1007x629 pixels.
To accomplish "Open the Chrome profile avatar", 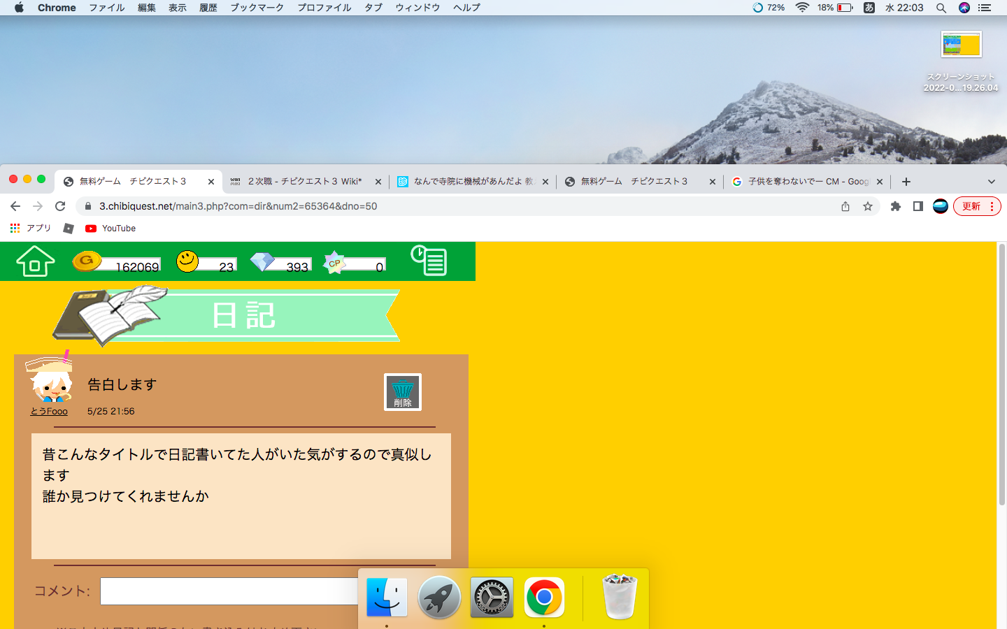I will pos(941,206).
